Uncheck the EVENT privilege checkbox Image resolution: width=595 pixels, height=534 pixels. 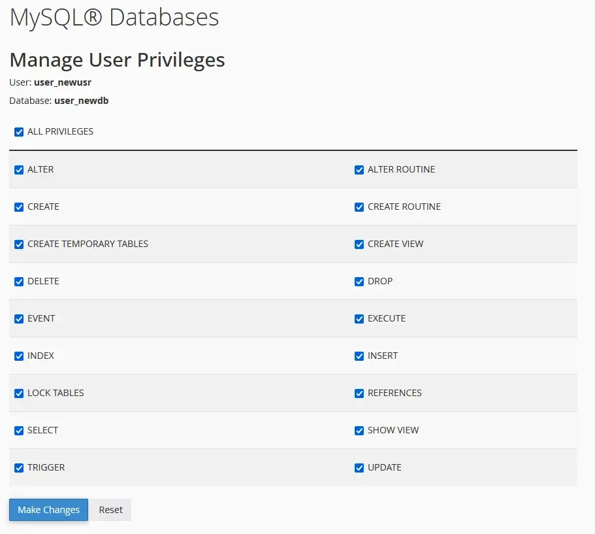click(18, 318)
